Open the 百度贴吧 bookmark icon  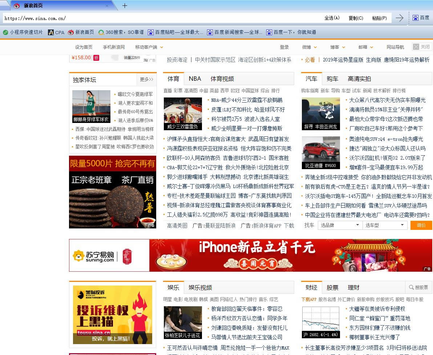coord(150,32)
